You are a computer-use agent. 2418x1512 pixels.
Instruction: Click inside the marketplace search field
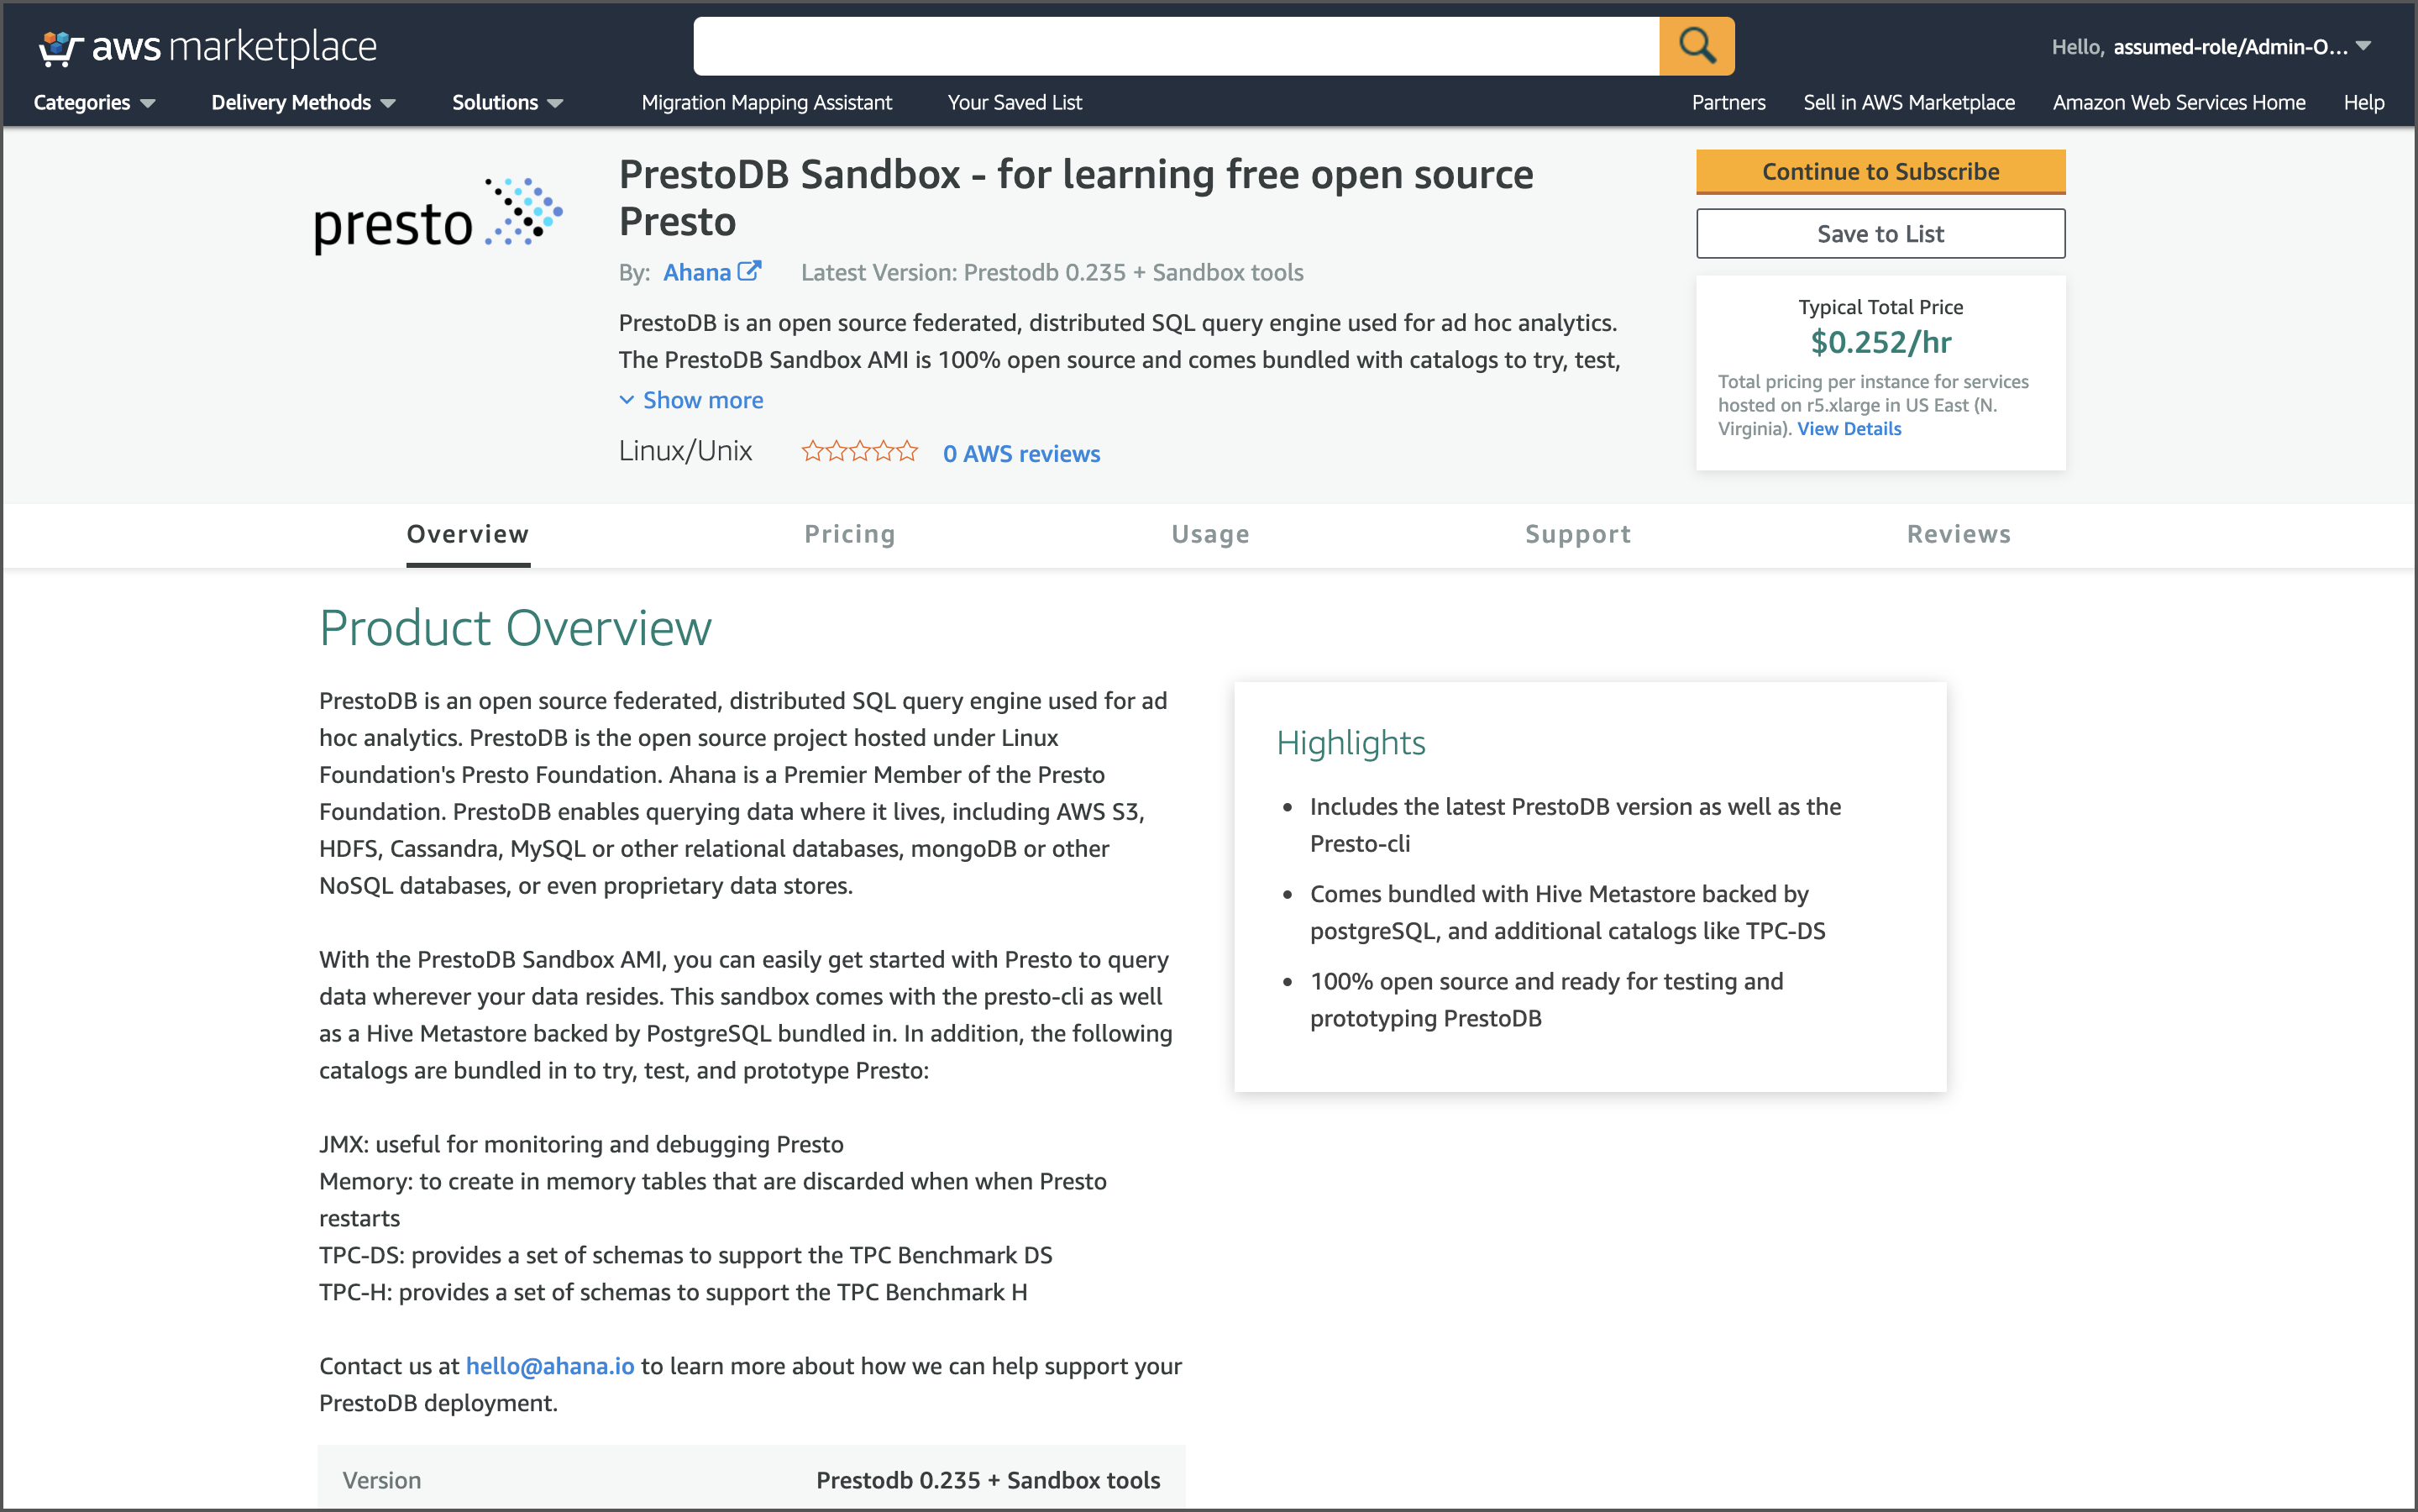pyautogui.click(x=1176, y=46)
